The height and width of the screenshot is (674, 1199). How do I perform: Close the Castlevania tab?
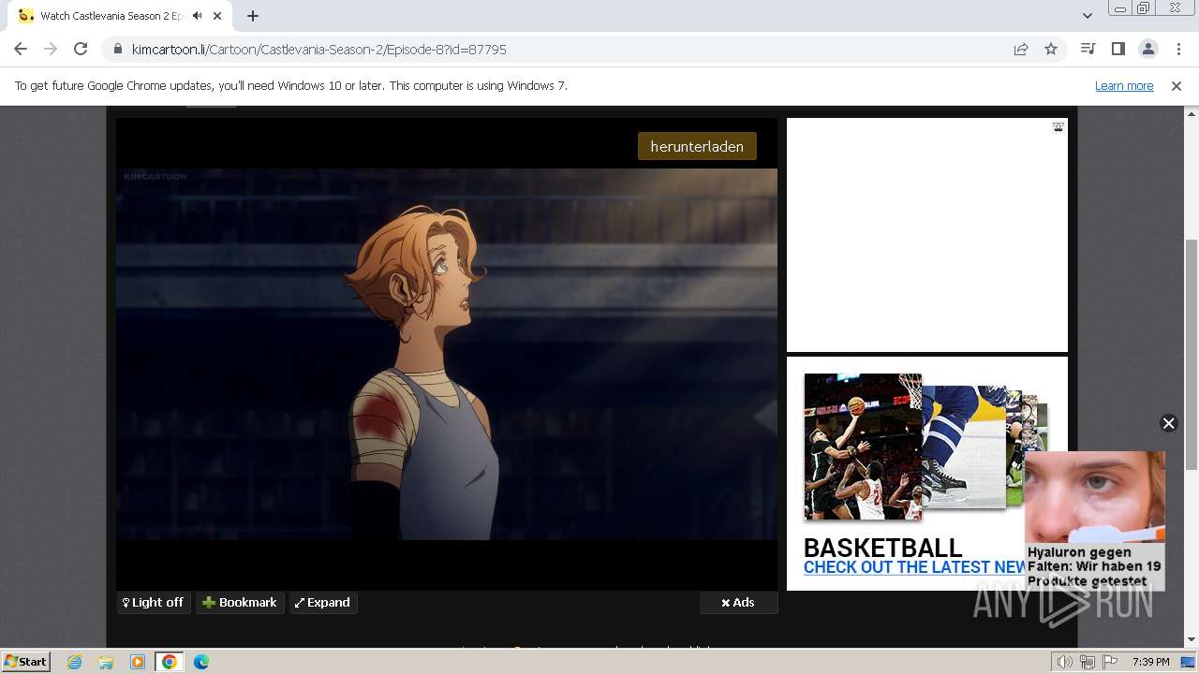pyautogui.click(x=217, y=16)
